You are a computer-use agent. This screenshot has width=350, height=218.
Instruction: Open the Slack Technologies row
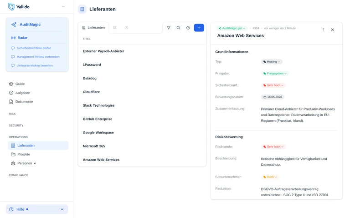click(x=142, y=105)
